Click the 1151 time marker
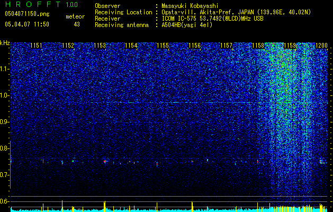 (36, 46)
